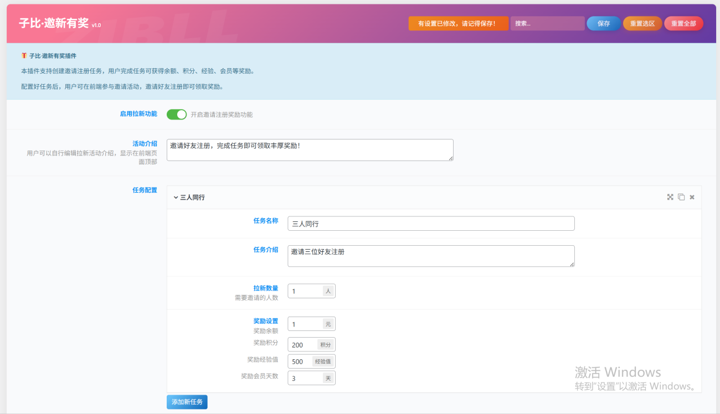Toggle the 启用拉新功能 switch
Image resolution: width=720 pixels, height=414 pixels.
177,115
